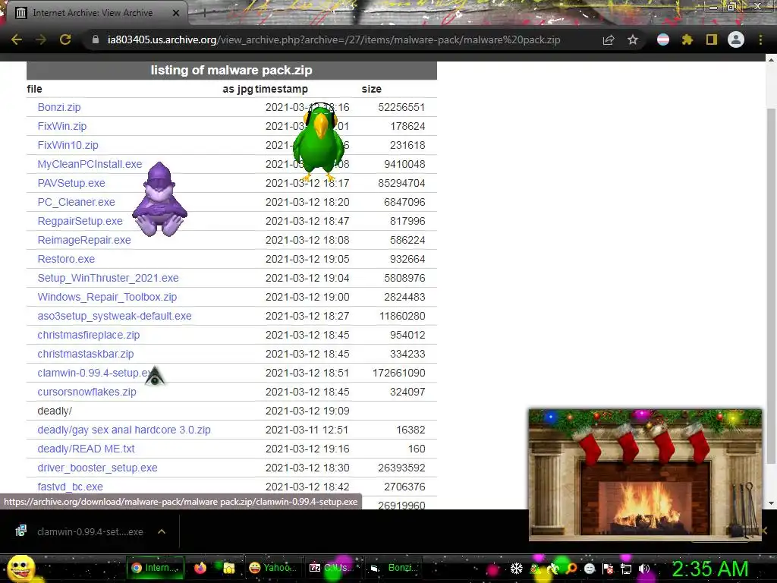
Task: Click the purple Bonzi gorilla character
Action: (159, 199)
